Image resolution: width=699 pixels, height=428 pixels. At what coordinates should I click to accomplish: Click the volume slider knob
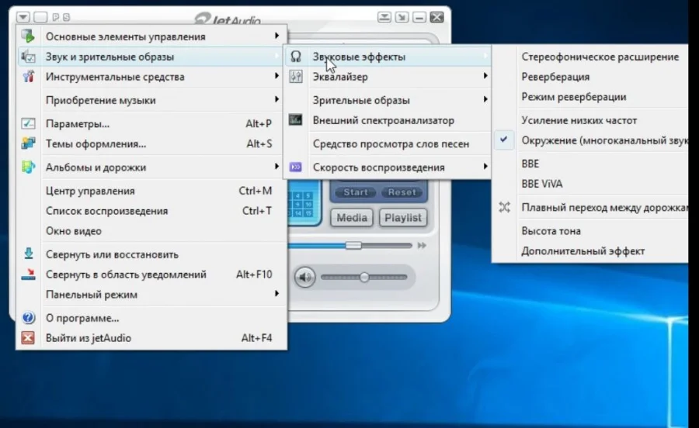[364, 277]
